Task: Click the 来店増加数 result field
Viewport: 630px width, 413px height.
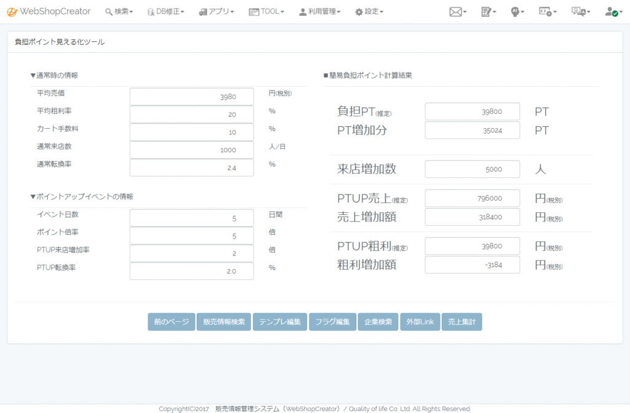Action: point(472,169)
